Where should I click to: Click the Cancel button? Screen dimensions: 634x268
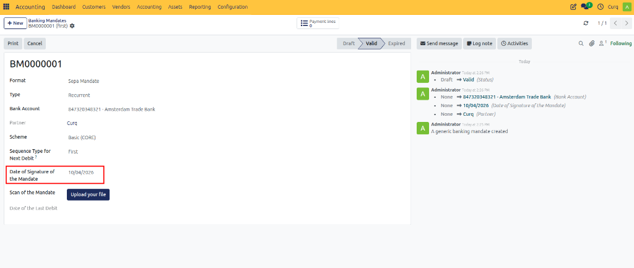point(35,44)
